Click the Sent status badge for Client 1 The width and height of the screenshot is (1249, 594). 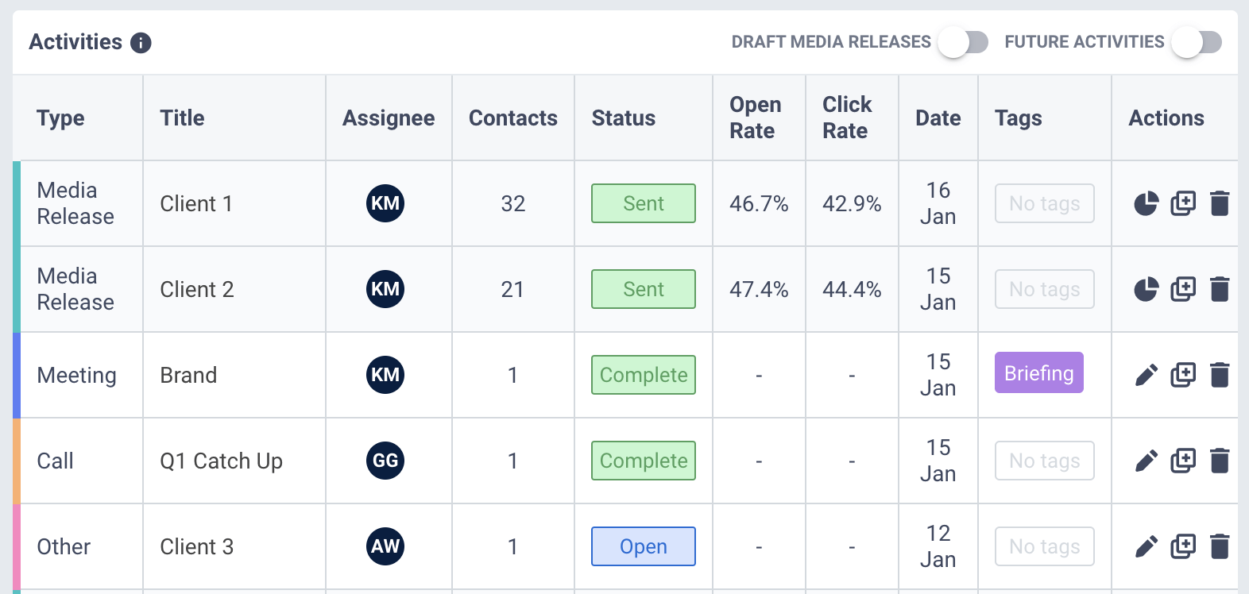point(643,203)
